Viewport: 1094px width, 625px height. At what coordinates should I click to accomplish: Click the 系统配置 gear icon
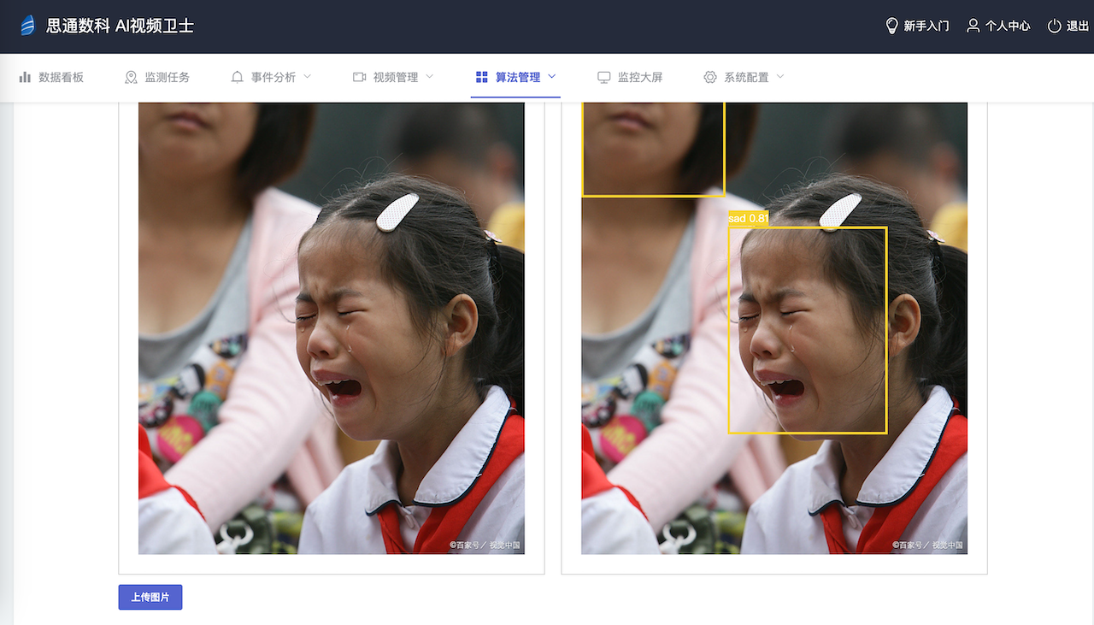[x=710, y=77]
